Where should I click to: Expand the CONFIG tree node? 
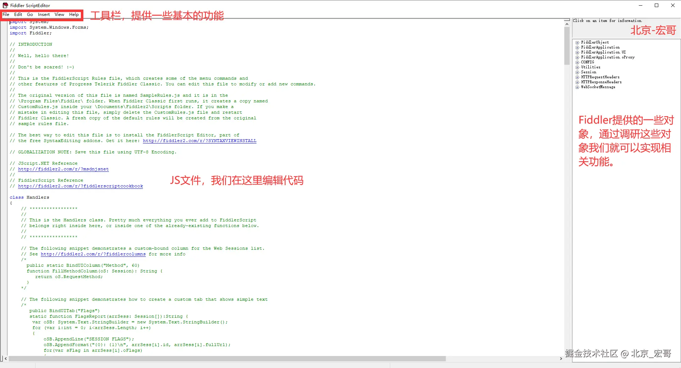tap(577, 62)
